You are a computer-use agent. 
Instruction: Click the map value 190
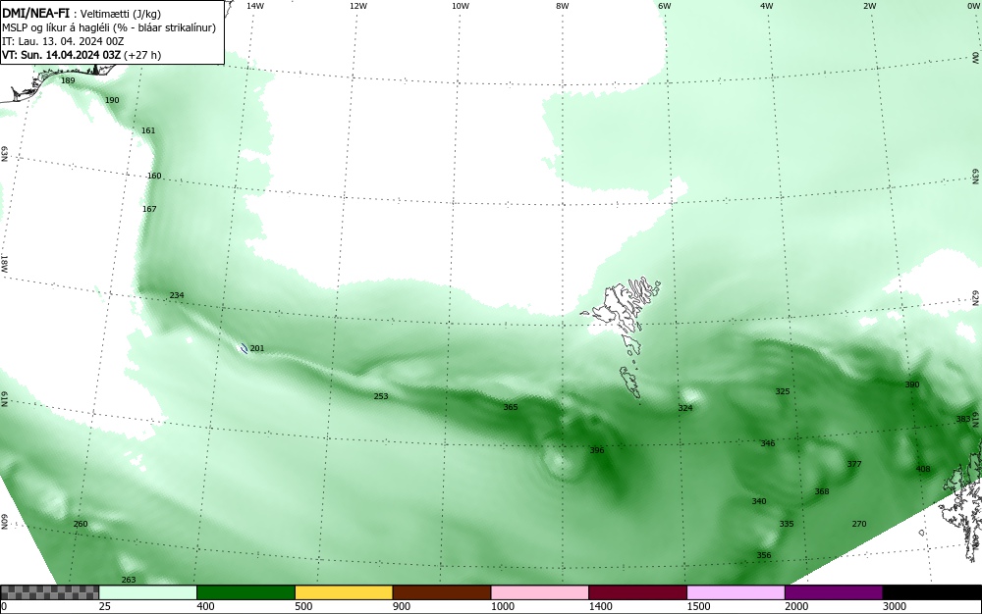click(112, 100)
